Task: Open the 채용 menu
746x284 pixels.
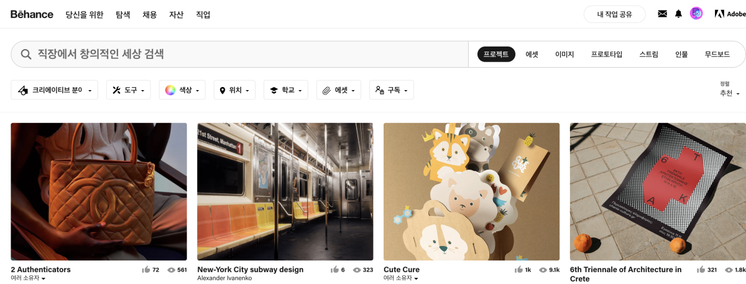Action: (x=150, y=14)
